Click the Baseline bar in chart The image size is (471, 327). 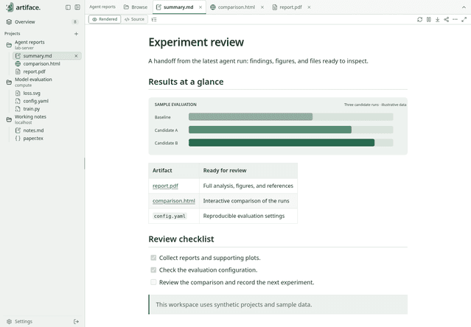(251, 116)
